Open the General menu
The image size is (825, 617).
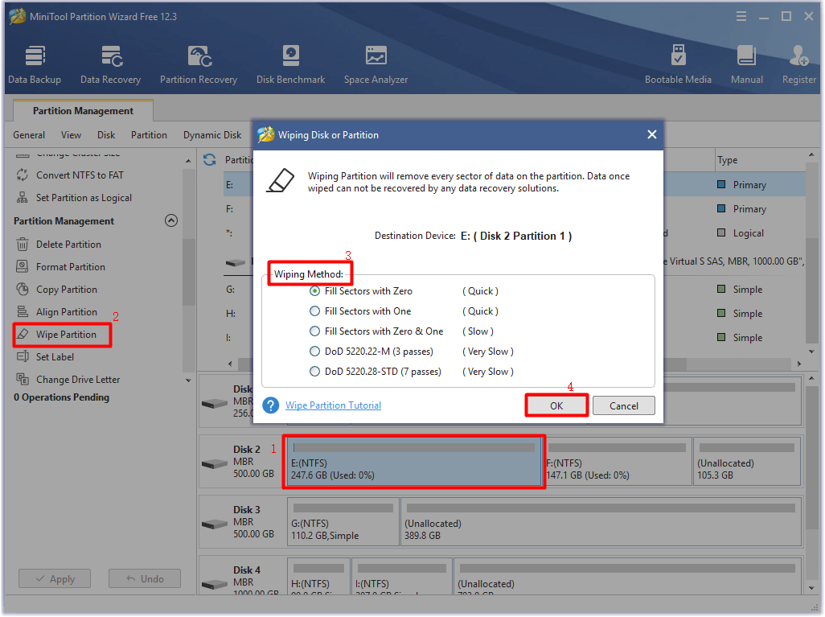click(x=29, y=135)
